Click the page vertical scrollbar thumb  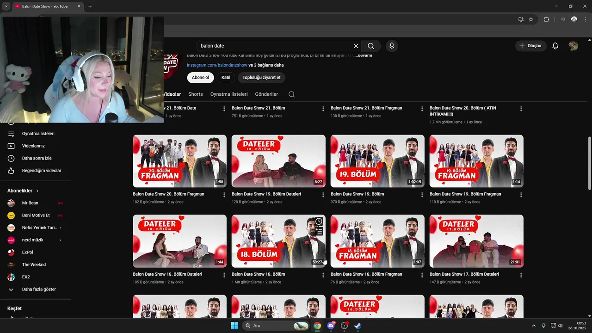pyautogui.click(x=589, y=163)
